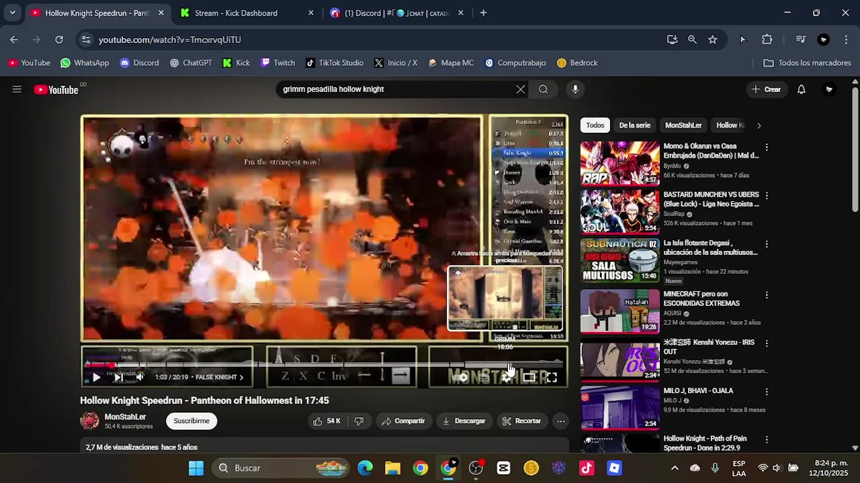Open options for Momo & Okarun video
The height and width of the screenshot is (483, 860).
coord(767,147)
